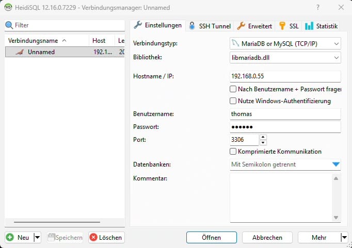Switch to the Erweitert tab
Viewport: 352px width, 248px height.
(x=255, y=26)
